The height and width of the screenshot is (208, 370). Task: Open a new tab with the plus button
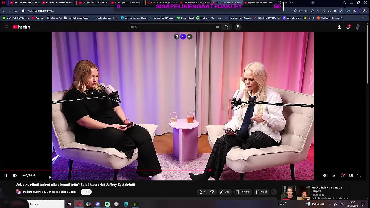click(313, 3)
